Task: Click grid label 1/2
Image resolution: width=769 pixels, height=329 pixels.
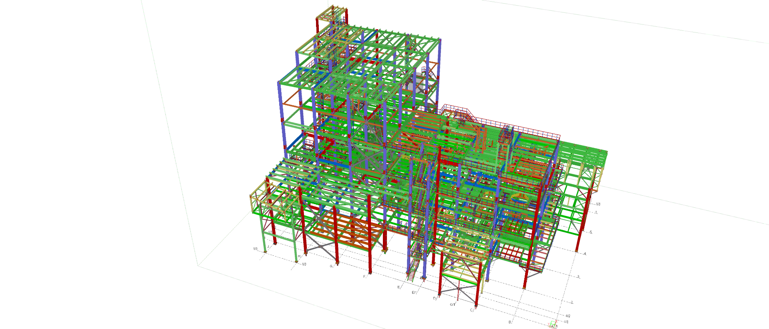Action: pos(304,264)
